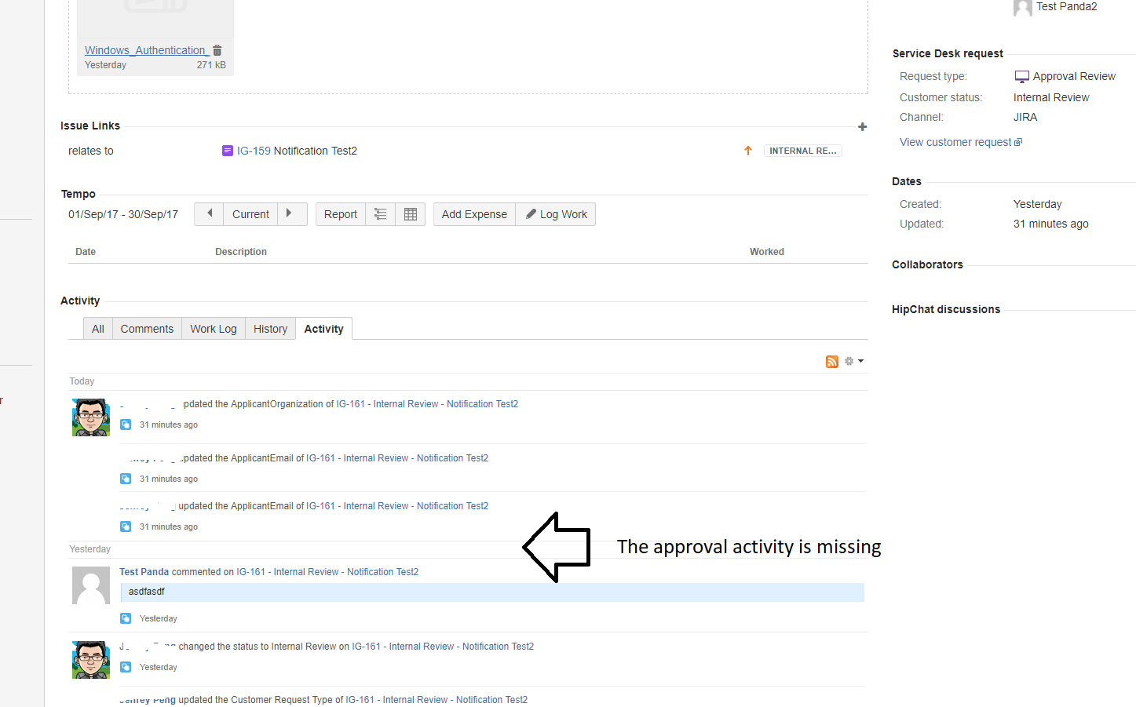Click the Current period button
The height and width of the screenshot is (707, 1136).
point(250,214)
